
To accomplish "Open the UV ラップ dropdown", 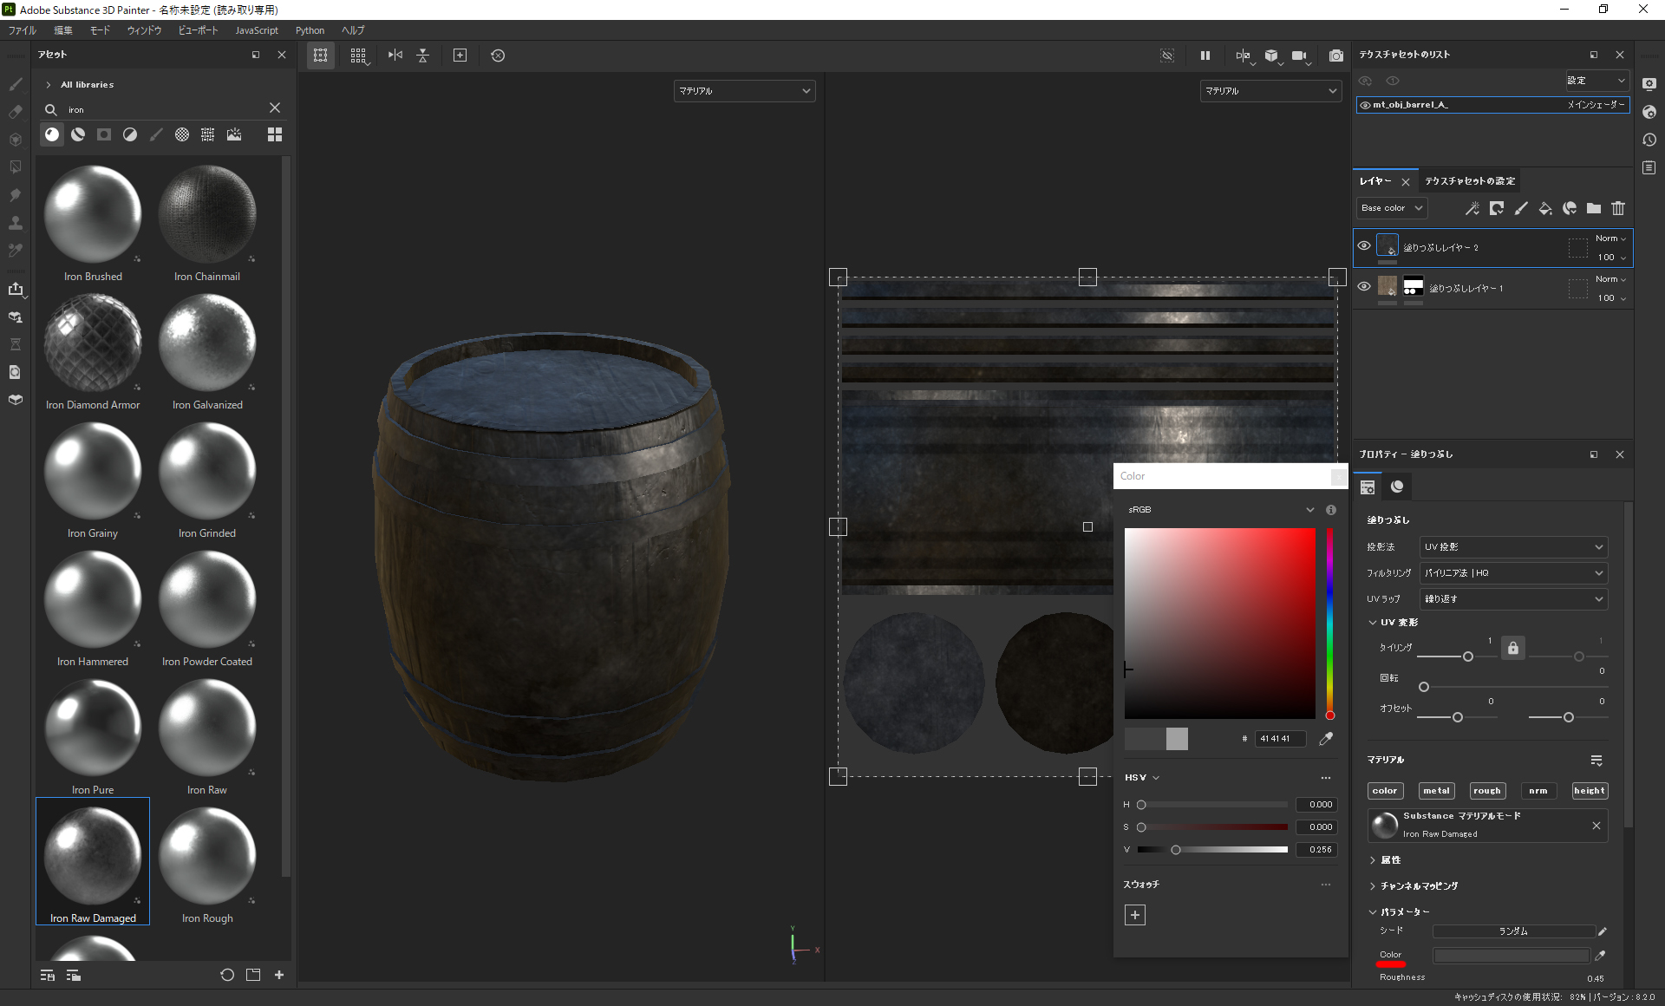I will pos(1512,598).
